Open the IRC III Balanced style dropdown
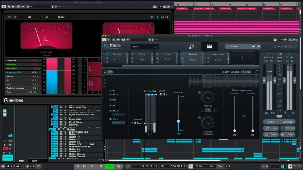The height and width of the screenshot is (170, 303). (118, 115)
